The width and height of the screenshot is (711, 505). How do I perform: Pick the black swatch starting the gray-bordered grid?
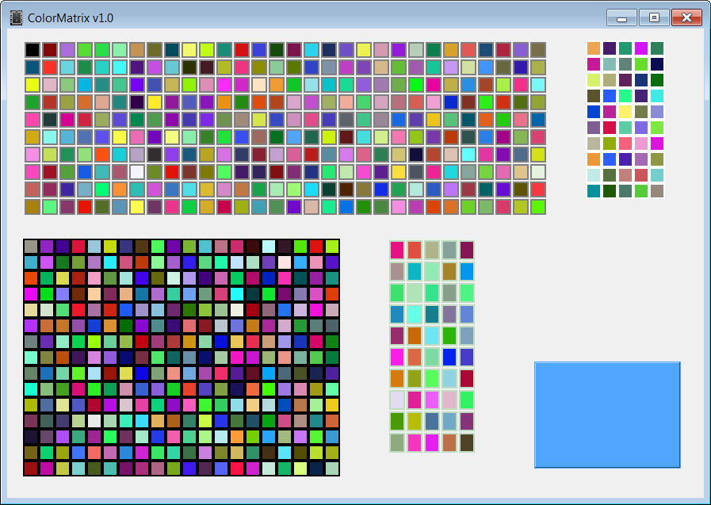point(32,50)
